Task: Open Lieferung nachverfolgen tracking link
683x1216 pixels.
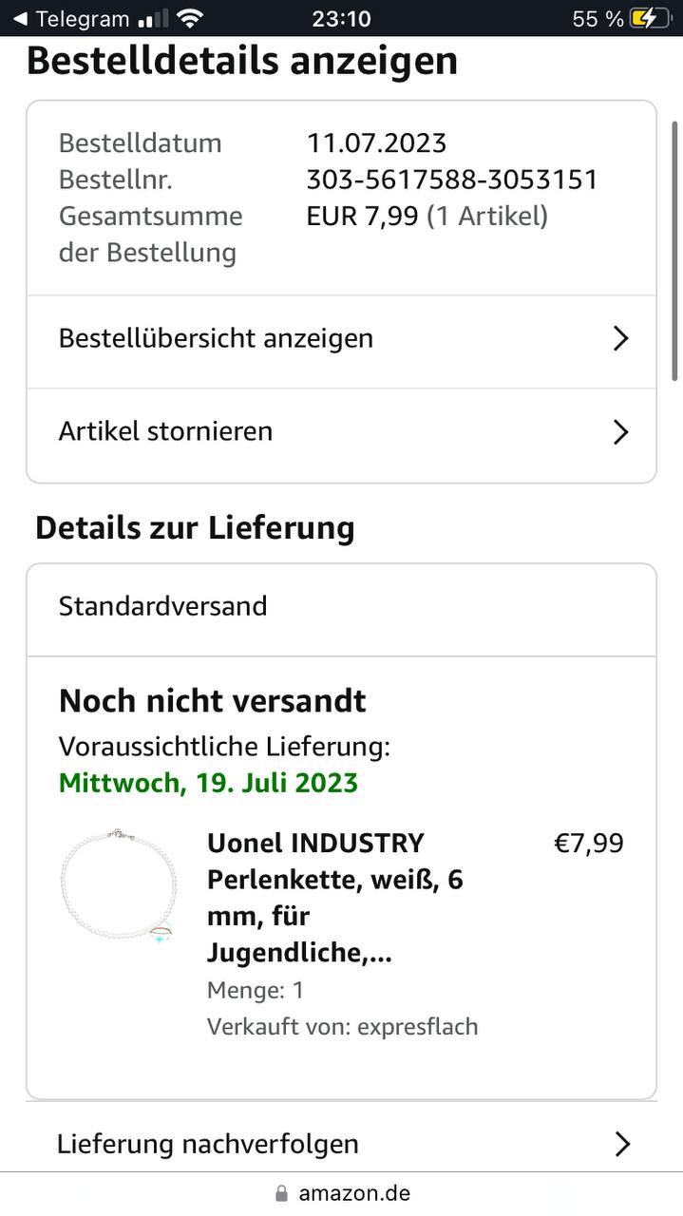Action: pos(207,1144)
